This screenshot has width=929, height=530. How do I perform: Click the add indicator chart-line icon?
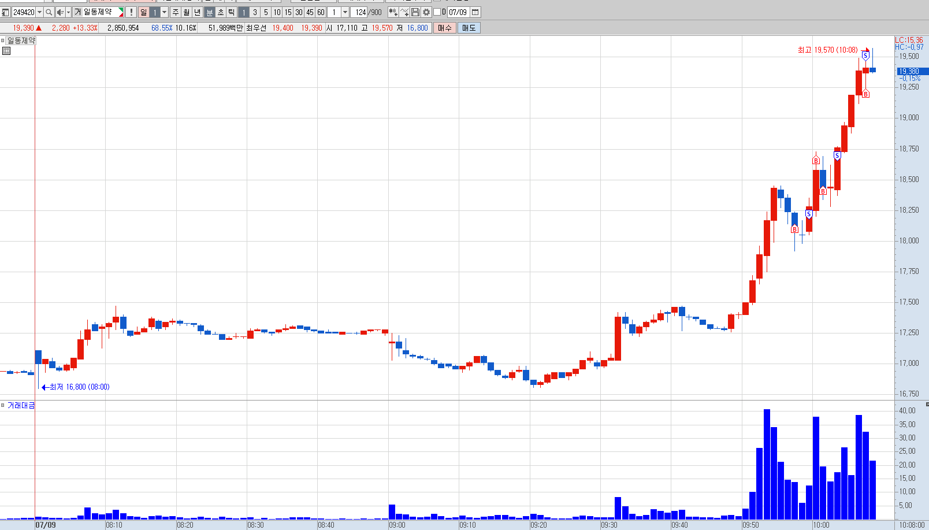coord(404,12)
